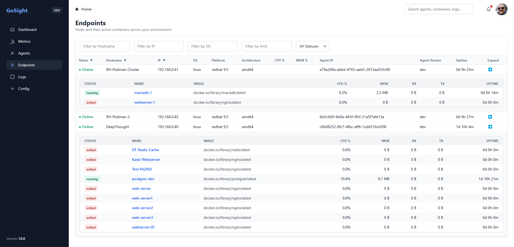Screen dimensions: 514x247
Task: Open the mariadb-1 container link
Action: (143, 93)
